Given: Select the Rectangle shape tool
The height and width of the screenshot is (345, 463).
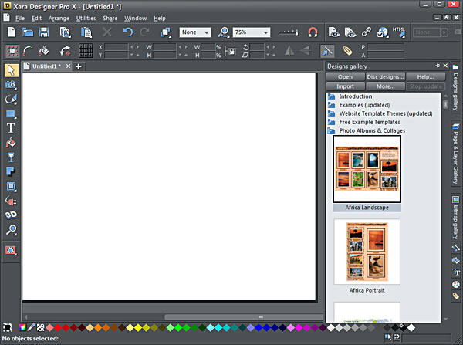Looking at the screenshot, I should [x=11, y=113].
